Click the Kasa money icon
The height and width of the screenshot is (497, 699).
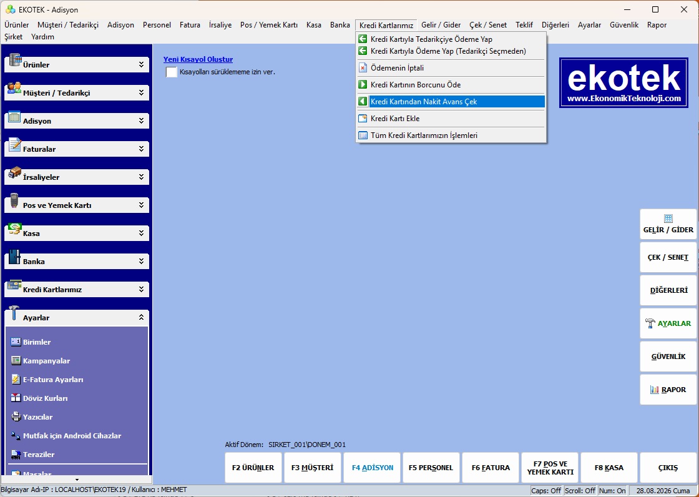tap(15, 229)
